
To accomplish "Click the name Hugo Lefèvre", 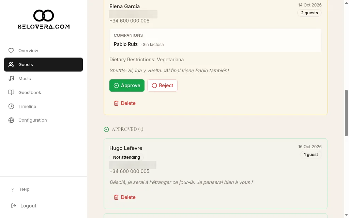I will pyautogui.click(x=126, y=148).
